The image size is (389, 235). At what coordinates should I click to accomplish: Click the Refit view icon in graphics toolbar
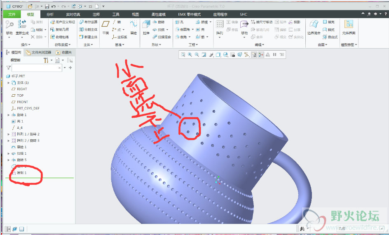183,55
